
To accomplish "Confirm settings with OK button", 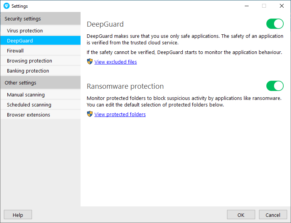I will tap(241, 215).
